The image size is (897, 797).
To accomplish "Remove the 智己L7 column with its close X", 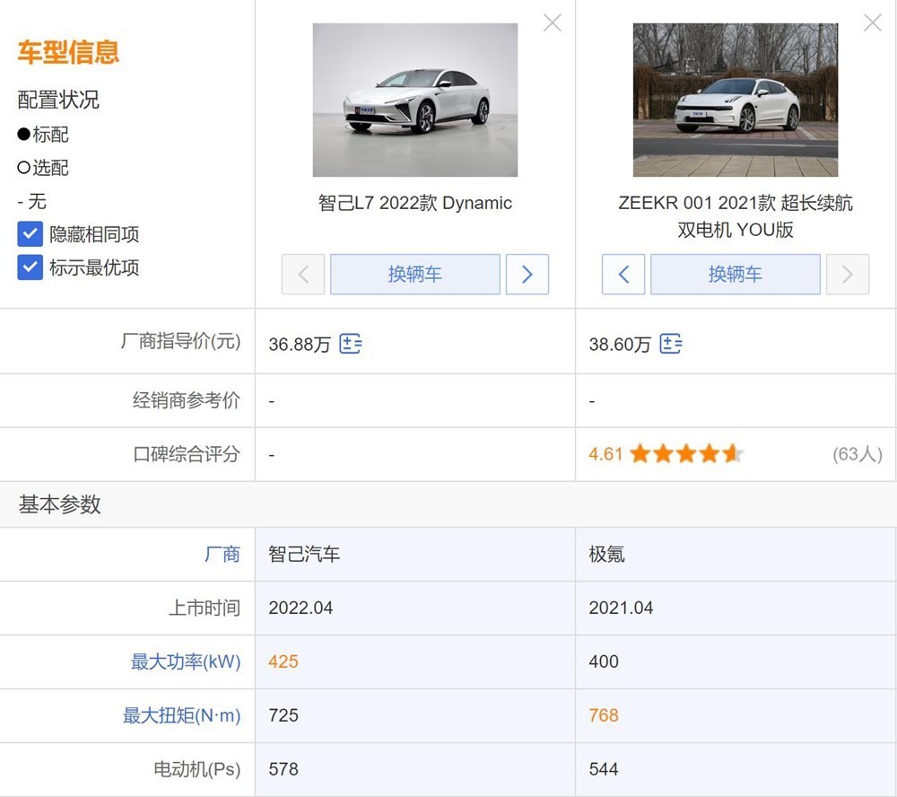I will [x=552, y=23].
